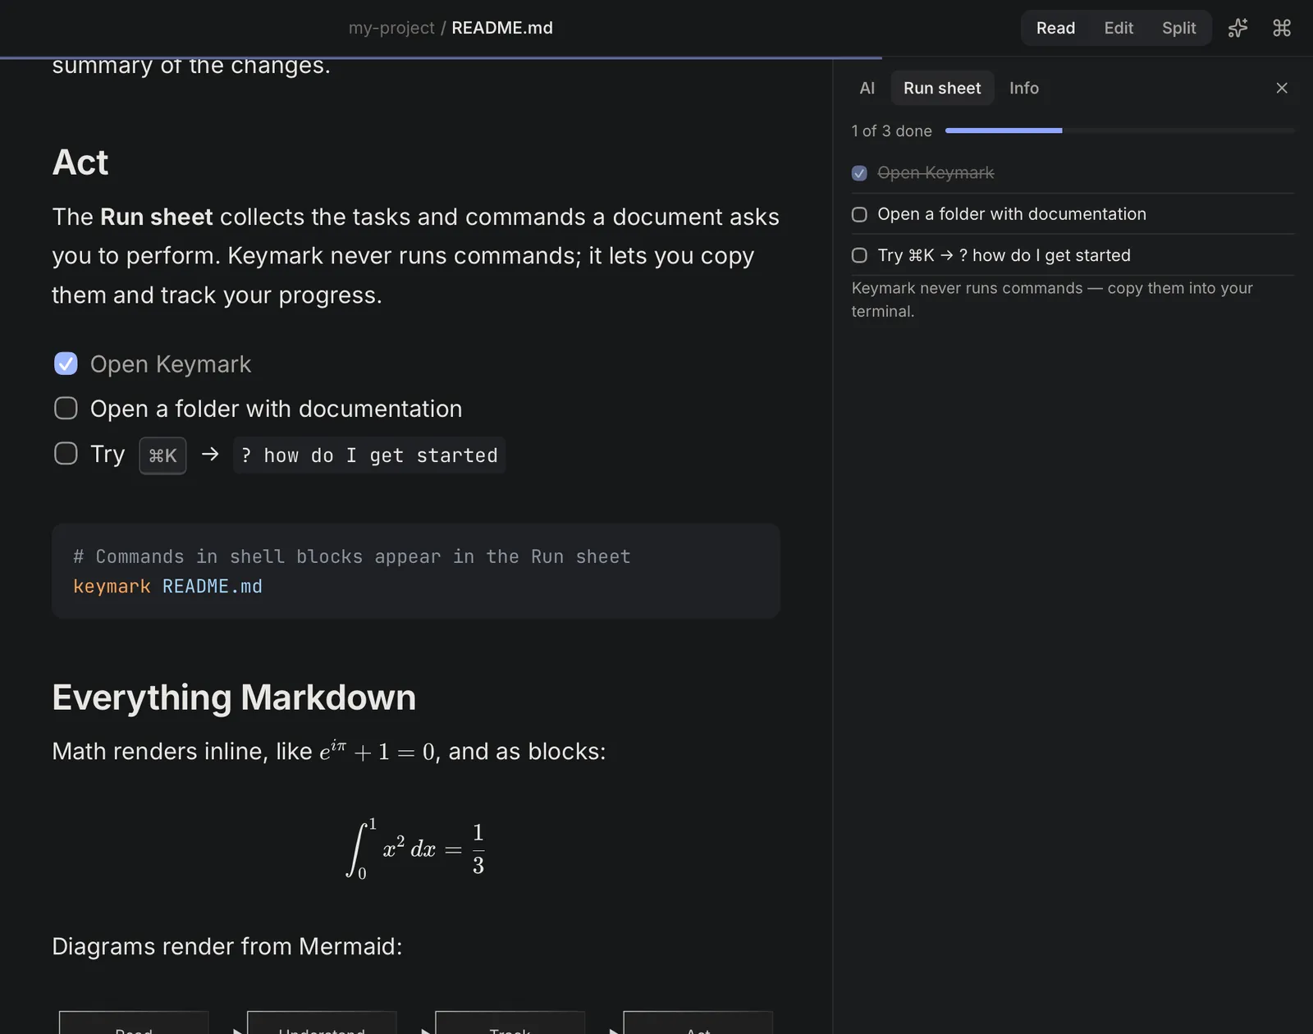This screenshot has width=1313, height=1034.
Task: Click the inline math formula e^iπ + 1 = 0
Action: click(x=377, y=751)
